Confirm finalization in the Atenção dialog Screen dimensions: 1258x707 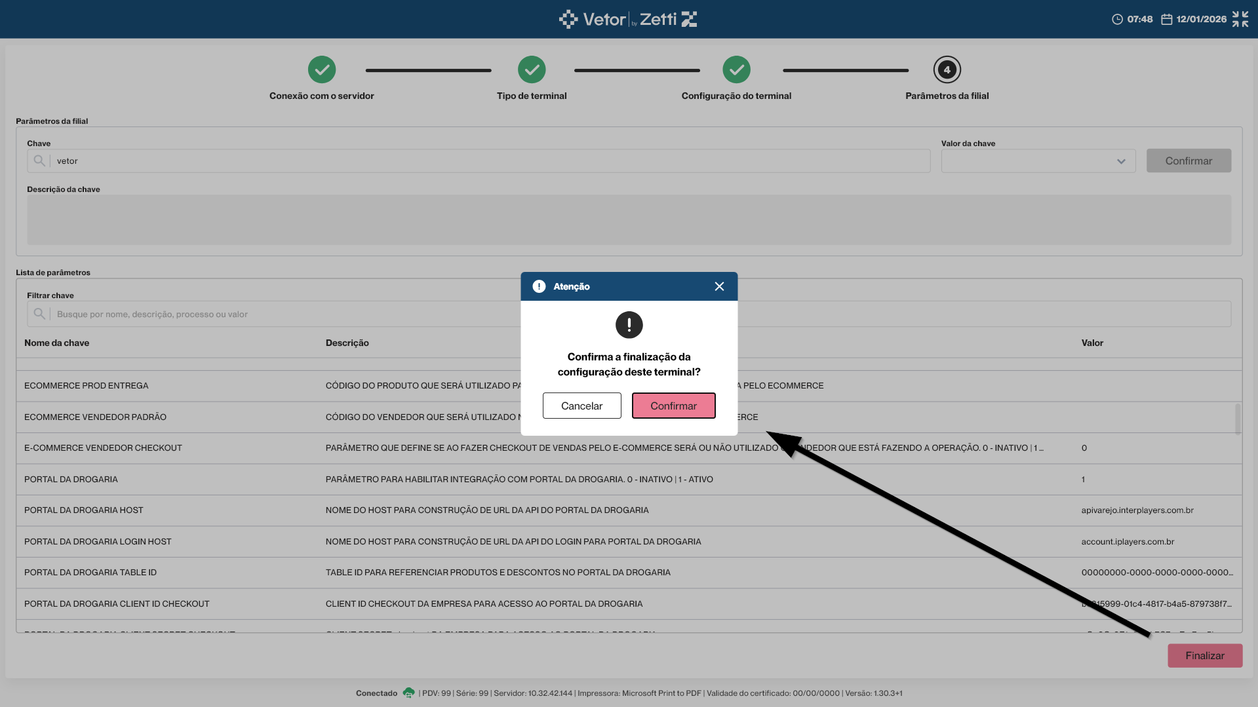pos(673,406)
